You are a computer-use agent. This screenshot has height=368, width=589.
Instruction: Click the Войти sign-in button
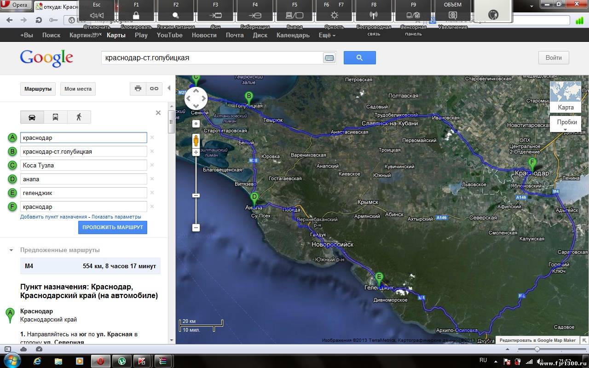554,57
